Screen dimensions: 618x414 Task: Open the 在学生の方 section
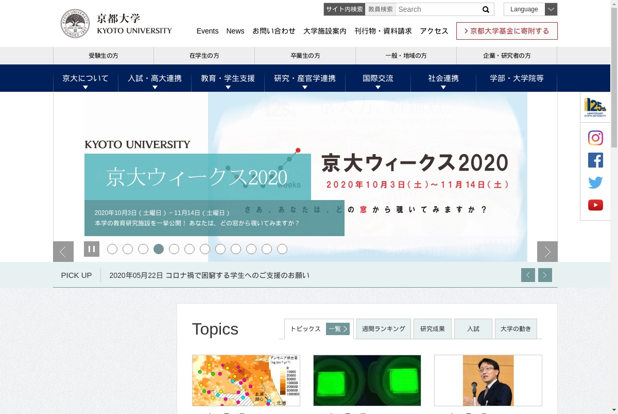pyautogui.click(x=204, y=56)
